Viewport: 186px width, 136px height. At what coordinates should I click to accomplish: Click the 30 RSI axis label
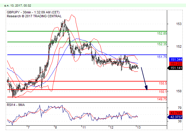pos(180,121)
